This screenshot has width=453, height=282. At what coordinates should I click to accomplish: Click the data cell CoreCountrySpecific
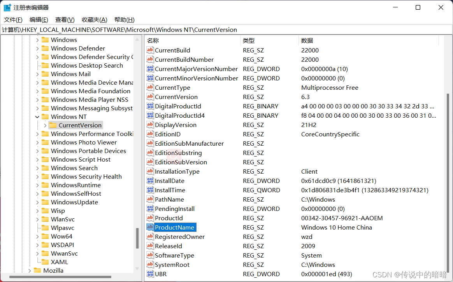pyautogui.click(x=330, y=134)
